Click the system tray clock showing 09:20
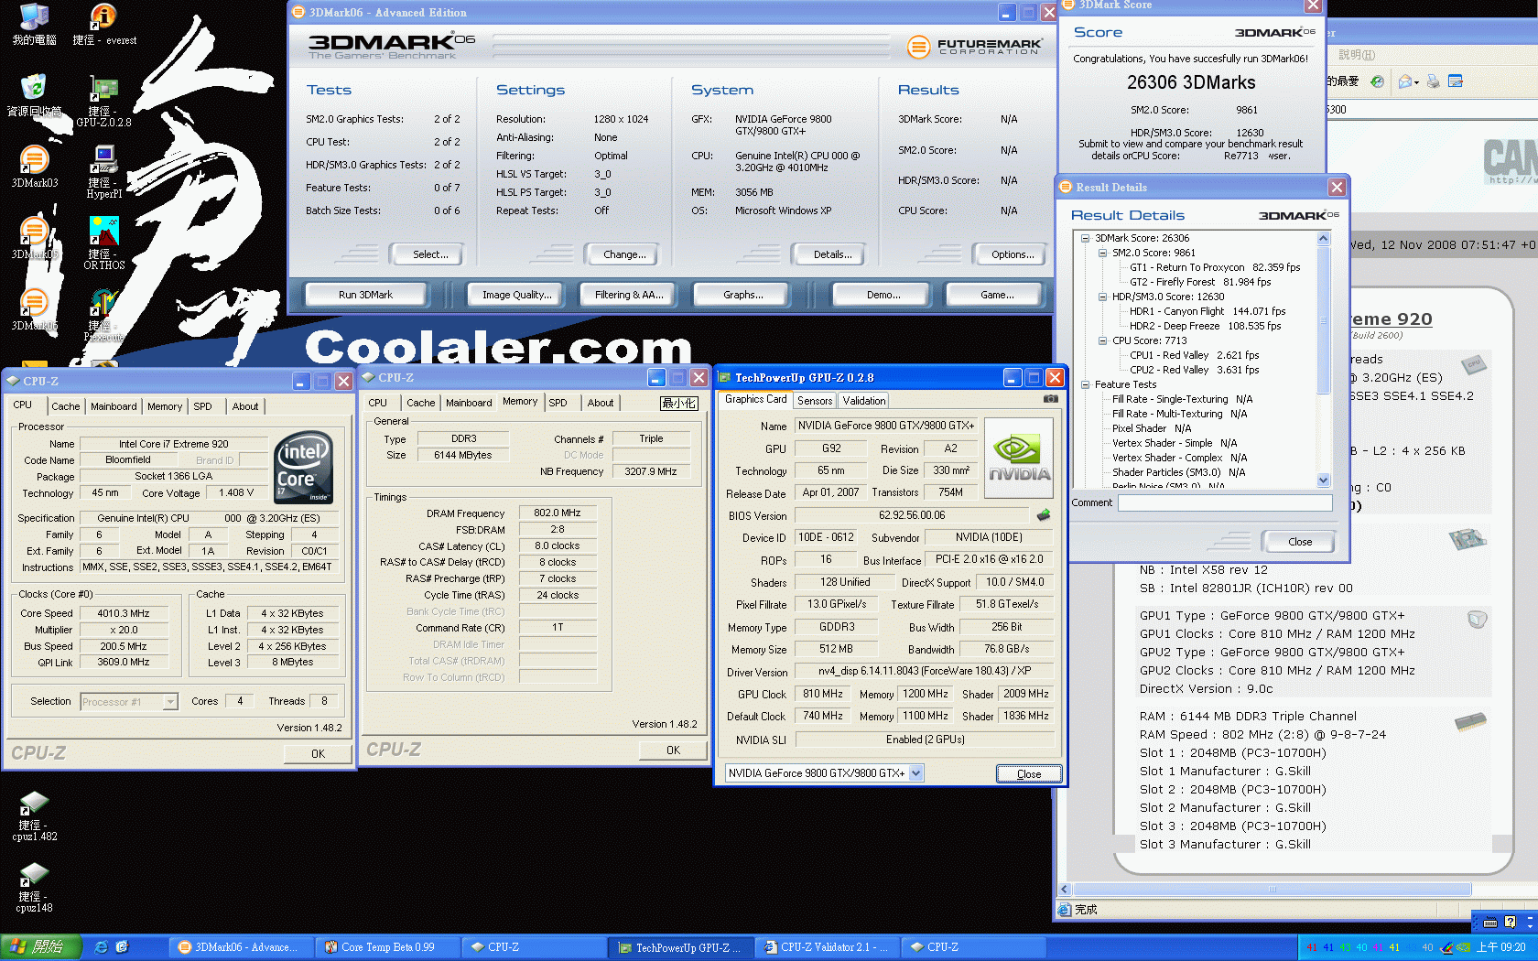This screenshot has height=961, width=1538. tap(1500, 947)
